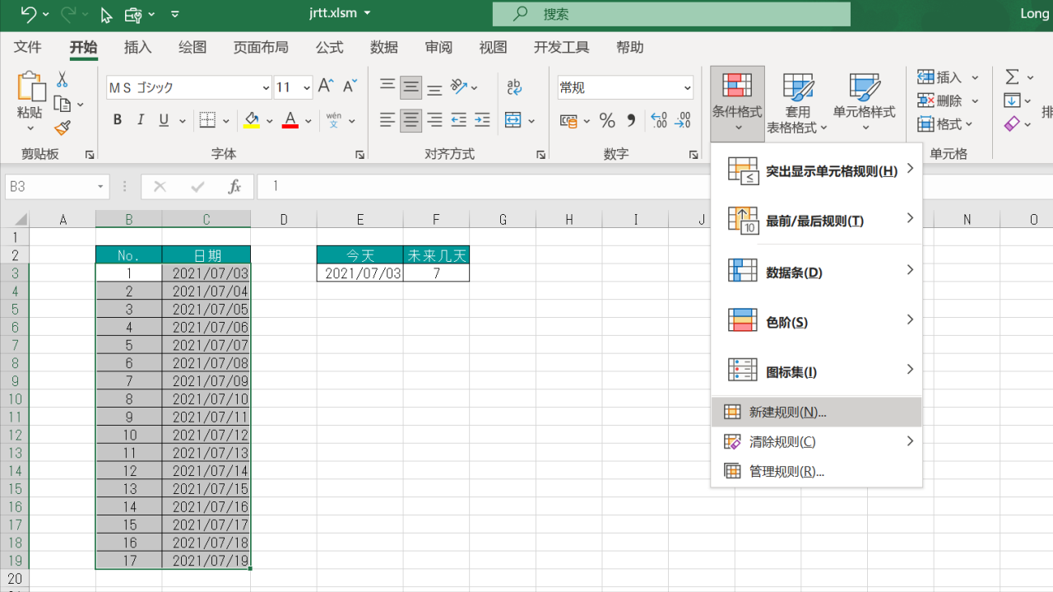The width and height of the screenshot is (1053, 592).
Task: Toggle Center horizontal alignment
Action: point(411,120)
